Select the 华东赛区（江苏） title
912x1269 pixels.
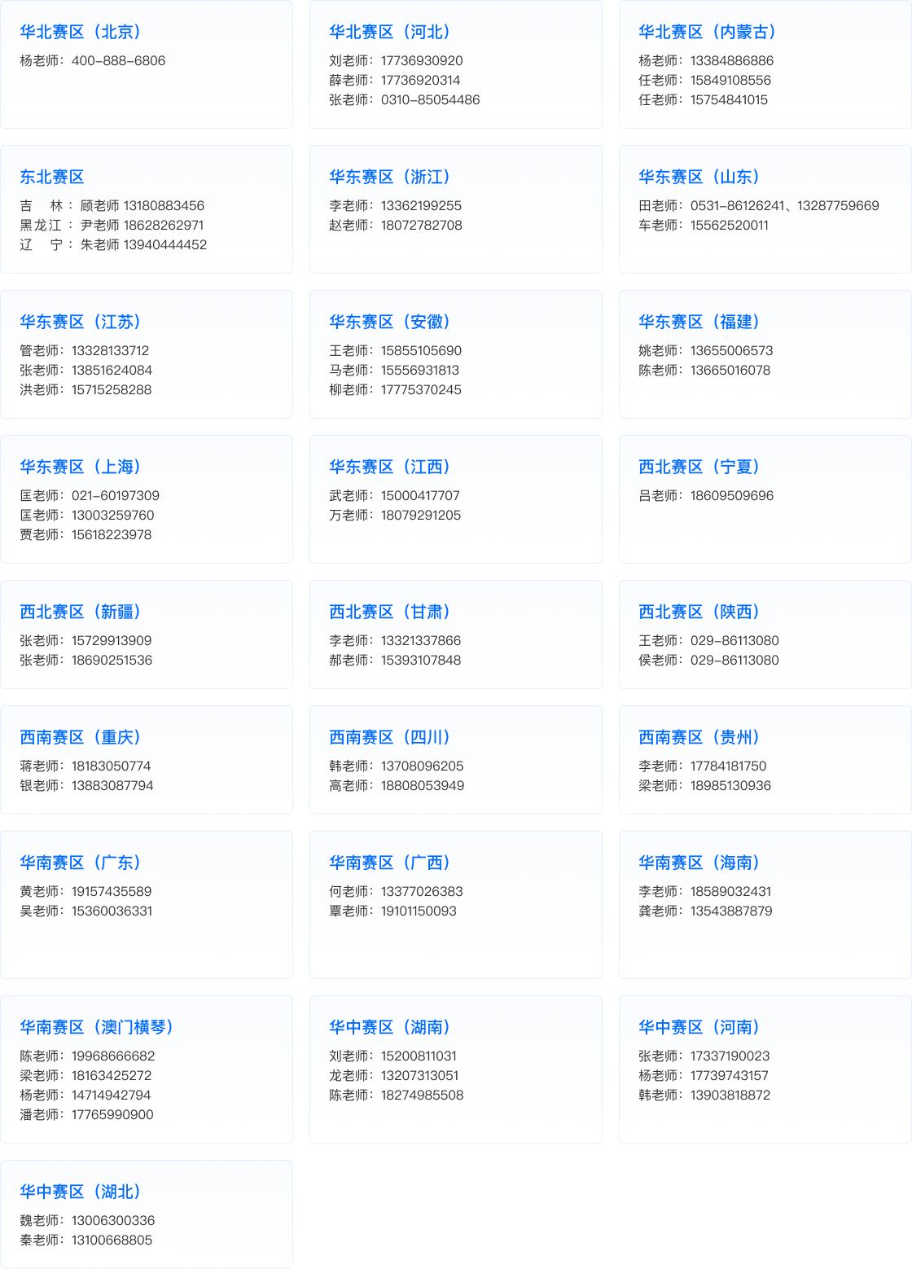pyautogui.click(x=80, y=322)
